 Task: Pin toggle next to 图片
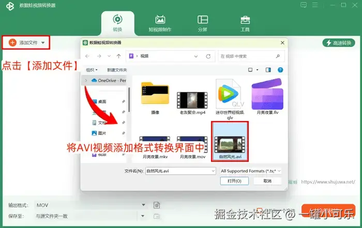click(x=124, y=133)
